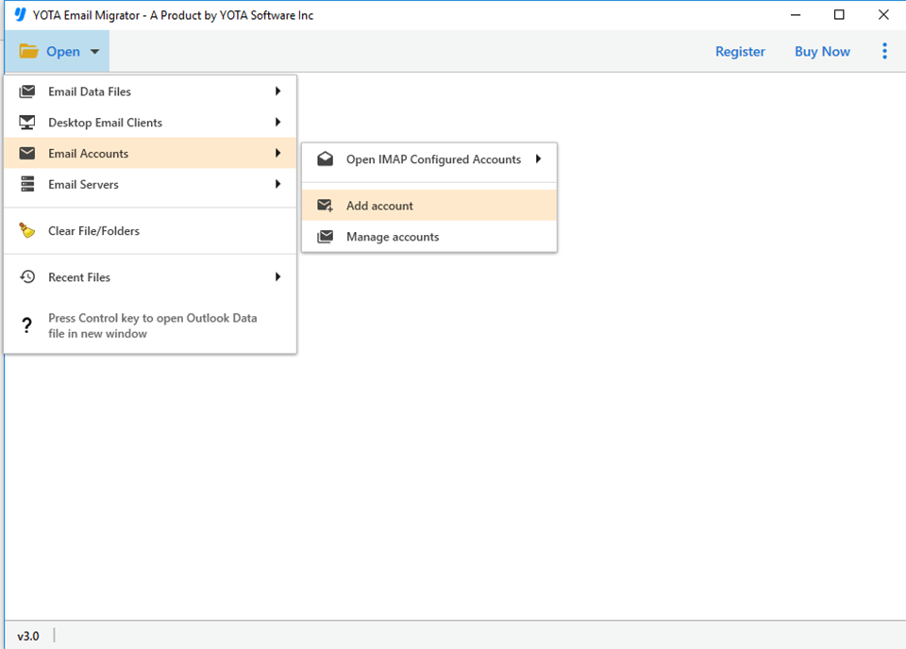Expand the Email Data Files submenu arrow
Image resolution: width=906 pixels, height=649 pixels.
pos(277,92)
